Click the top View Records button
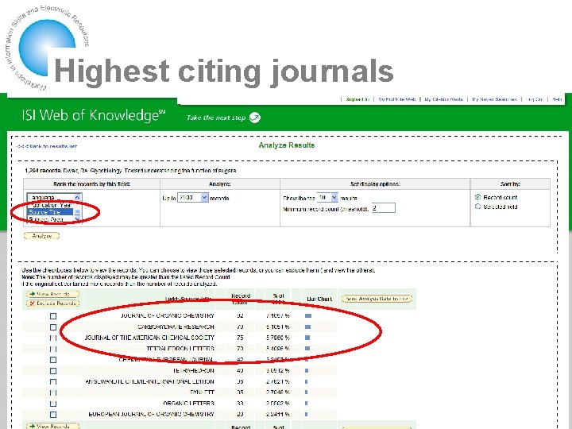The width and height of the screenshot is (572, 429). [x=52, y=294]
